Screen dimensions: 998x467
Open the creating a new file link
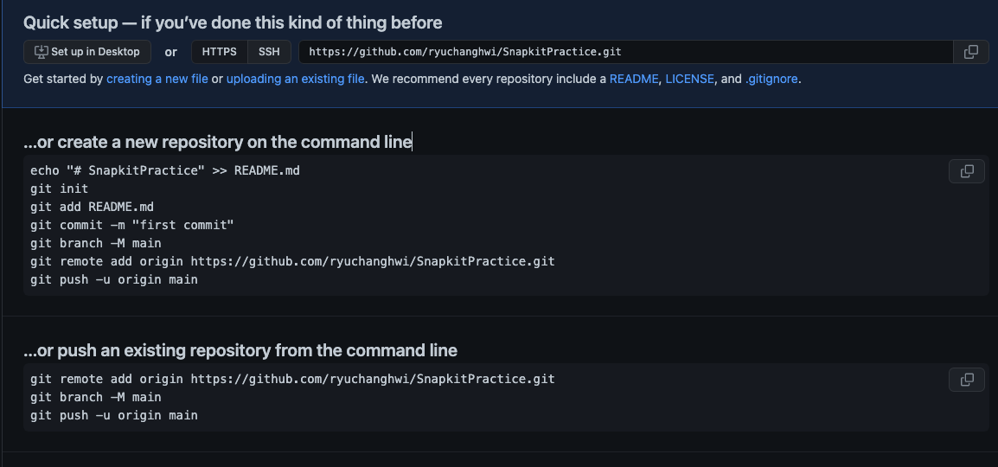point(157,79)
